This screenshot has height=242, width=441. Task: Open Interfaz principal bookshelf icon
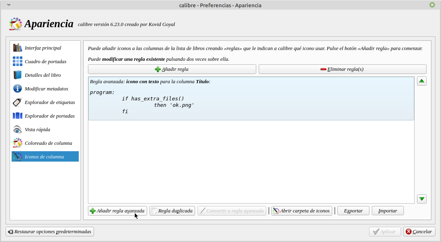(18, 48)
